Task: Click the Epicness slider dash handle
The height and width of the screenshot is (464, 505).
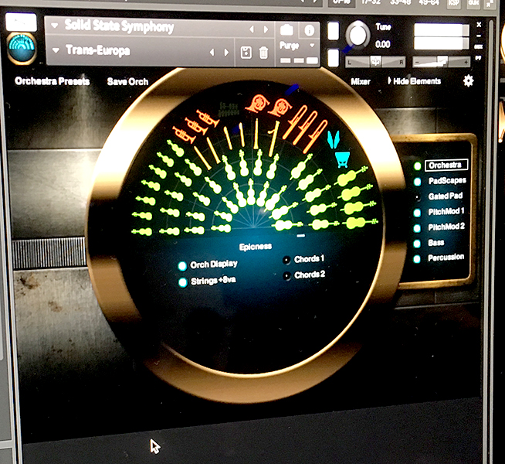Action: pyautogui.click(x=301, y=236)
